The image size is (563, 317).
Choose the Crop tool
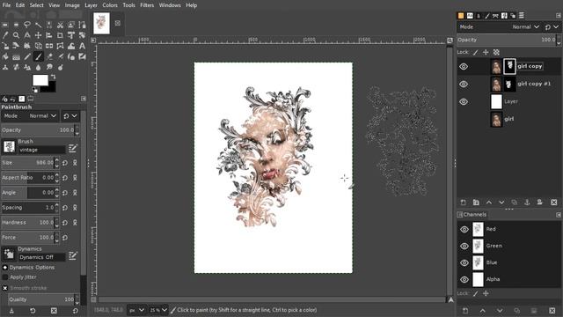click(61, 35)
